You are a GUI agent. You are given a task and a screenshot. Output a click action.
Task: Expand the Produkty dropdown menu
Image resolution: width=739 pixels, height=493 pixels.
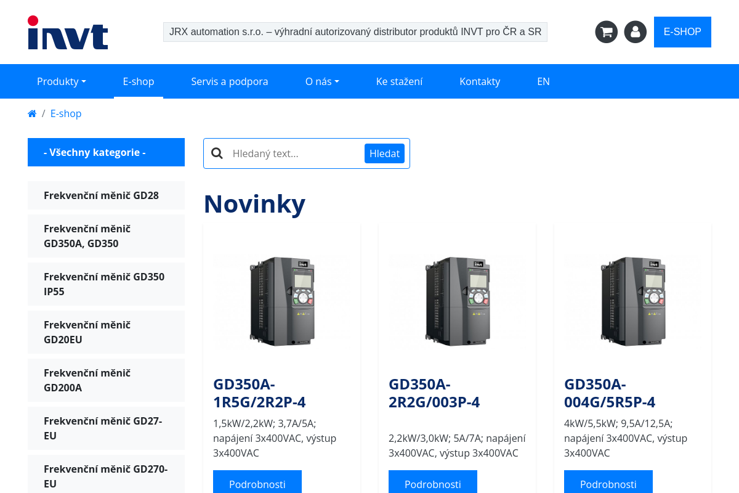pyautogui.click(x=61, y=81)
